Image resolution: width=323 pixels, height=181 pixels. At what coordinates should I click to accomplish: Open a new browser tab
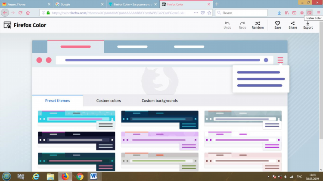tap(217, 4)
